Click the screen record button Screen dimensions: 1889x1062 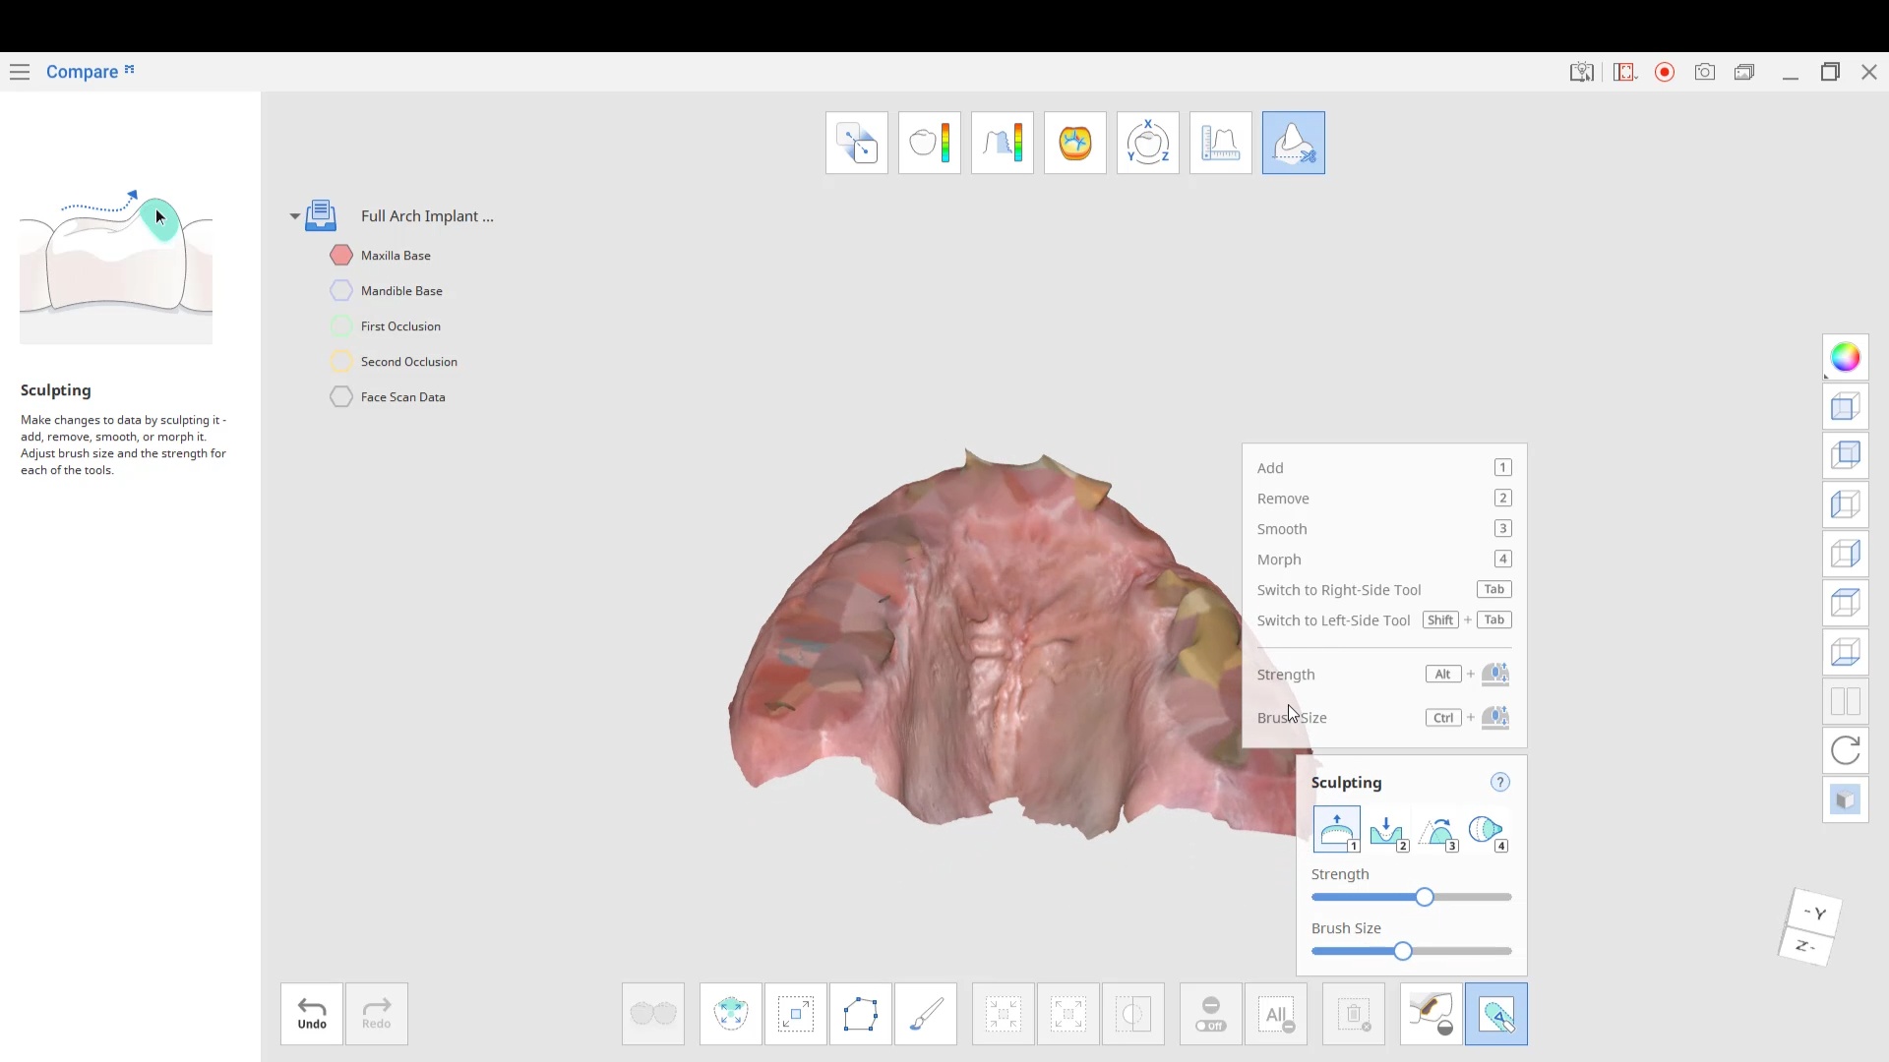point(1665,72)
